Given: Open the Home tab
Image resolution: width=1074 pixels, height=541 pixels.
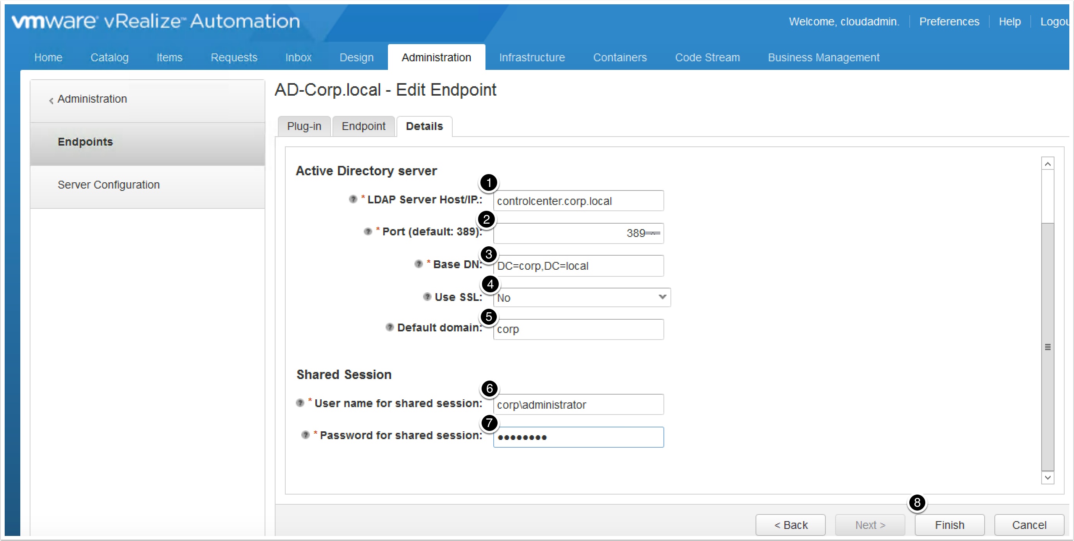Looking at the screenshot, I should tap(48, 57).
